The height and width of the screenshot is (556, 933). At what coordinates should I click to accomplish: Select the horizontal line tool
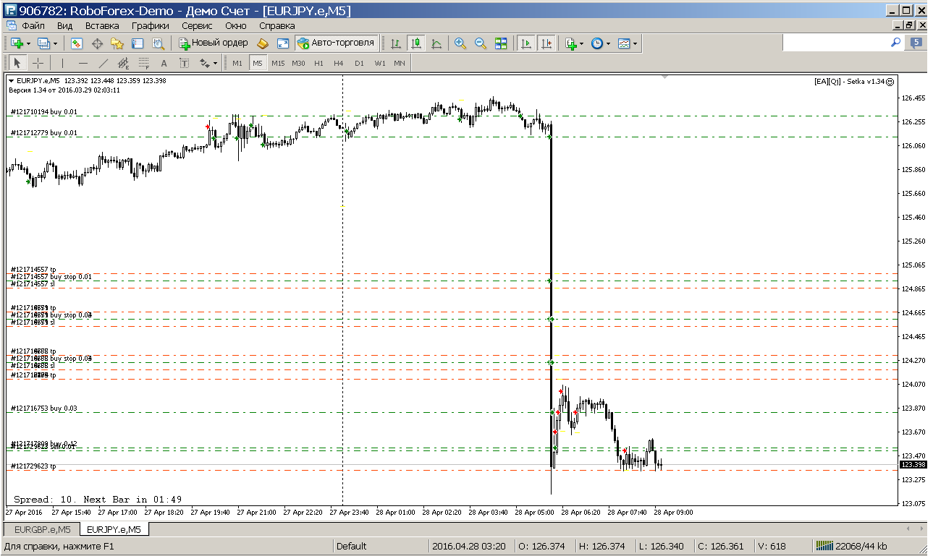tap(83, 64)
